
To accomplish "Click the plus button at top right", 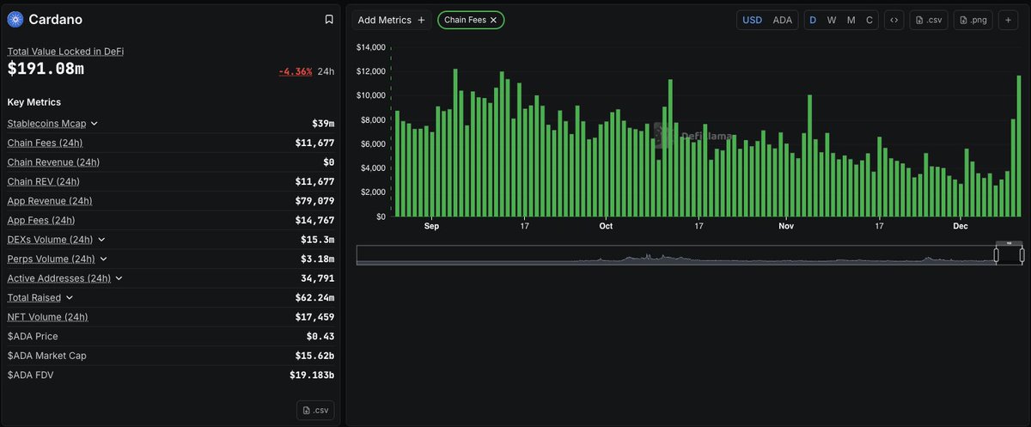I will [x=1007, y=20].
